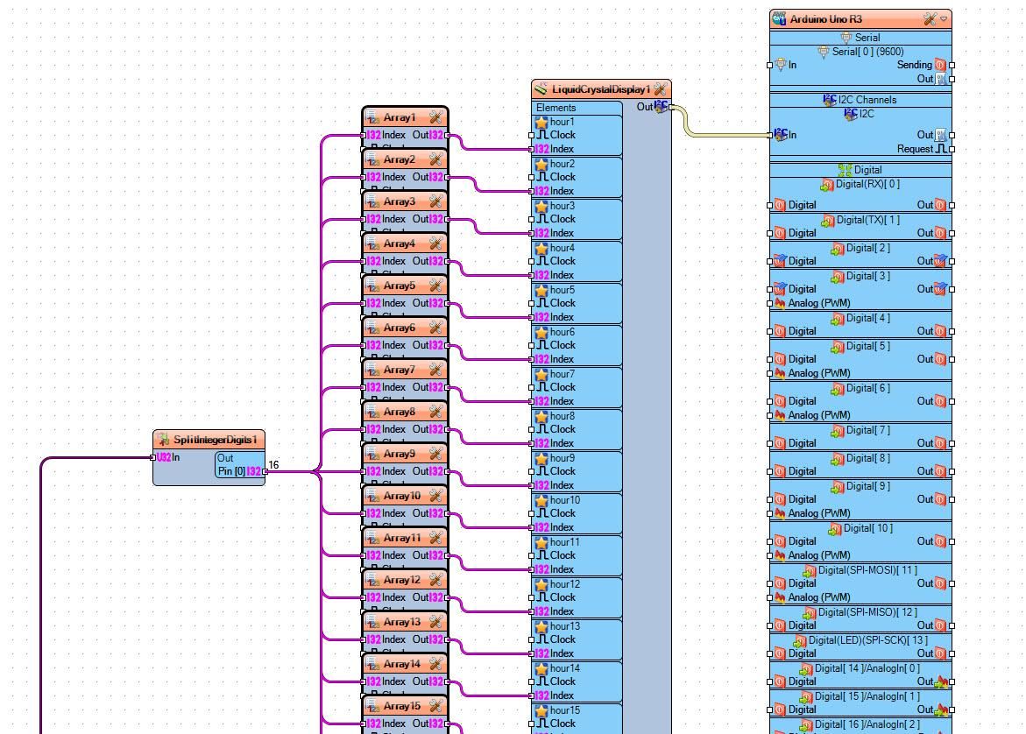Open Arduino Uno R3 settings via wrench icon
The image size is (1026, 734).
[x=930, y=18]
